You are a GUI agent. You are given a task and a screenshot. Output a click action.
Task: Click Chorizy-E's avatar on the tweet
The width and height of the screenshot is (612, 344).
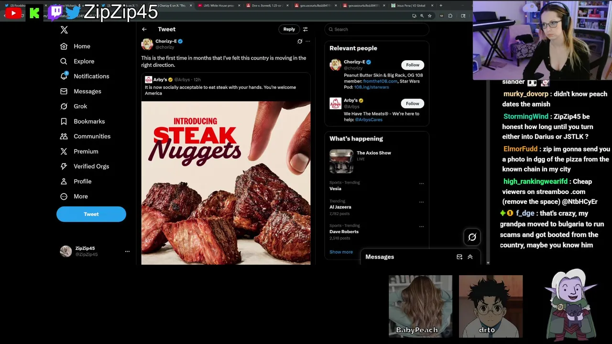coord(147,44)
